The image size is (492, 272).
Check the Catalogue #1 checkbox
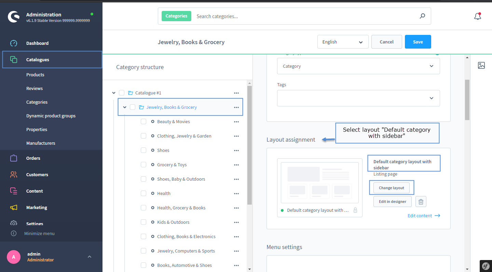122,93
